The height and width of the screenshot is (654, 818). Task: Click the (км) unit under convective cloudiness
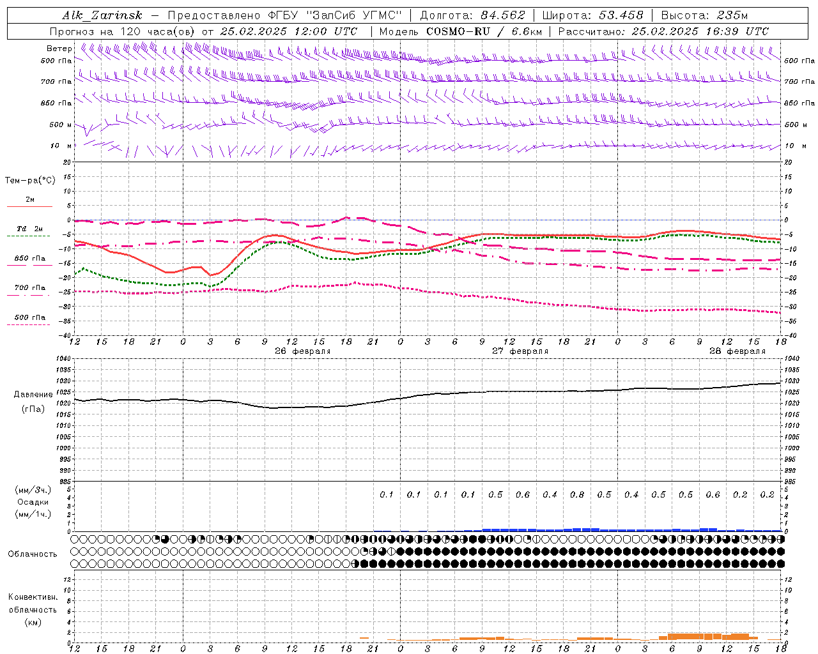coord(33,623)
